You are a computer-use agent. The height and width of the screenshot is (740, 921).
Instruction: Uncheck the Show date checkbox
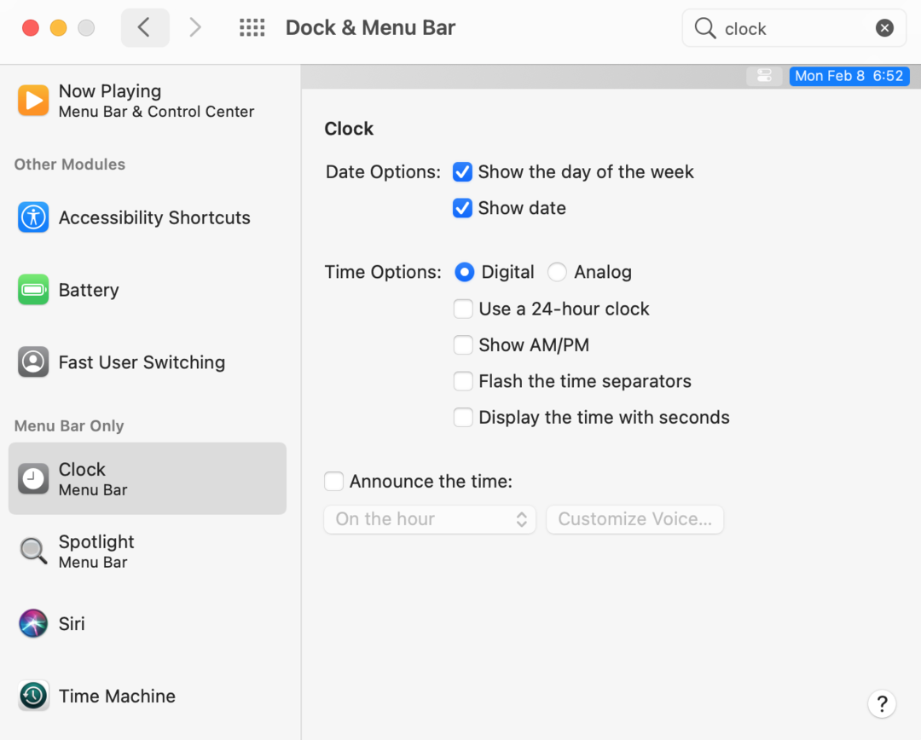coord(462,208)
